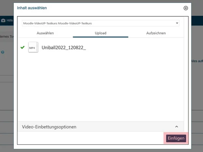Click the Hilfe link in the background page
The height and width of the screenshot is (152, 203).
point(10,20)
